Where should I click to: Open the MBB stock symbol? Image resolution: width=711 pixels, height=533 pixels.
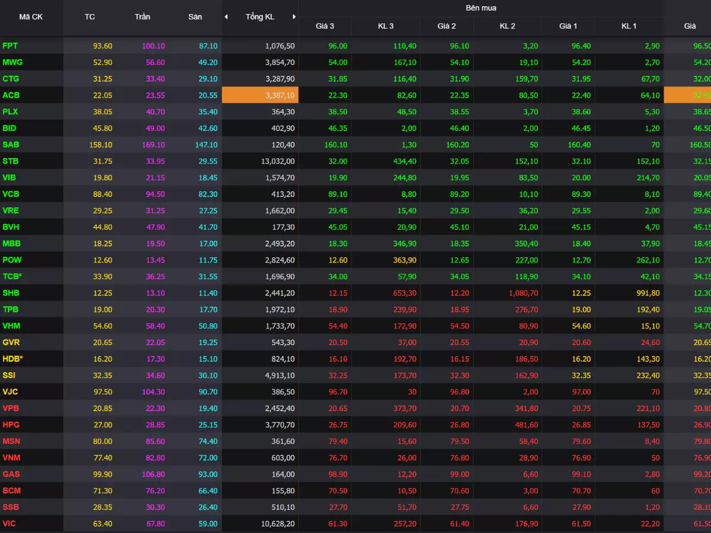11,243
